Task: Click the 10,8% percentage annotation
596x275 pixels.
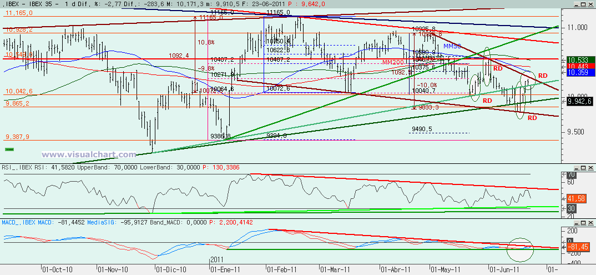Action: click(x=206, y=42)
